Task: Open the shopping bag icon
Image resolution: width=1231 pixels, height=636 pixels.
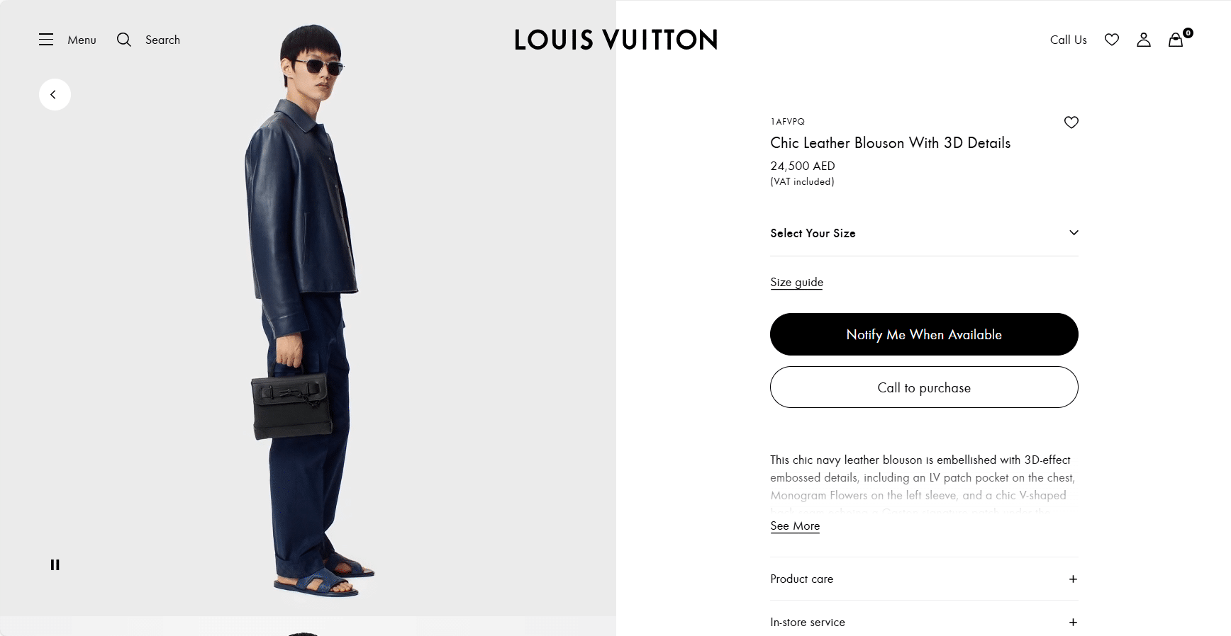Action: [x=1176, y=40]
